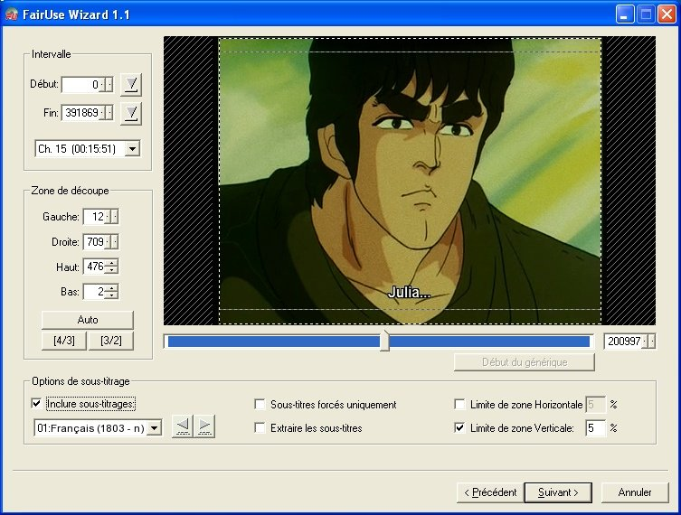681x515 pixels.
Task: Set Fin from current frame marker button
Action: [131, 113]
